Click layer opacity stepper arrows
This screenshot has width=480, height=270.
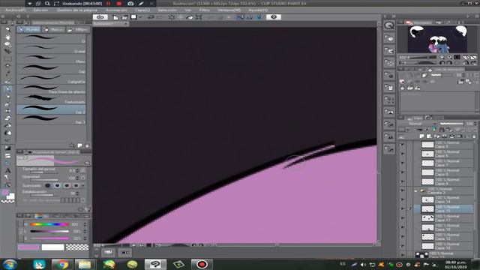[475, 124]
